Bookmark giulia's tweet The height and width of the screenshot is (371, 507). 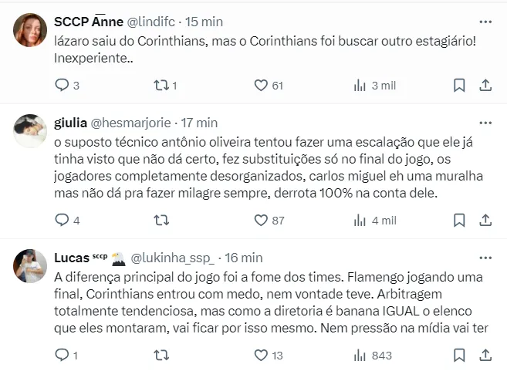coord(458,221)
